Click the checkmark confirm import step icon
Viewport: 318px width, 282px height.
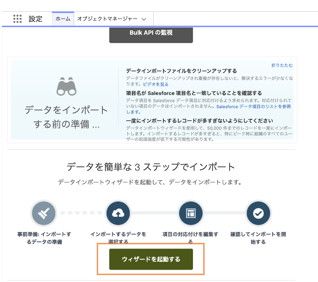(x=258, y=213)
